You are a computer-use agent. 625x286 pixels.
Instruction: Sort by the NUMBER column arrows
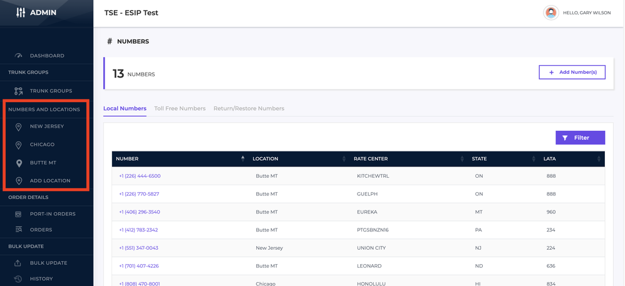243,159
